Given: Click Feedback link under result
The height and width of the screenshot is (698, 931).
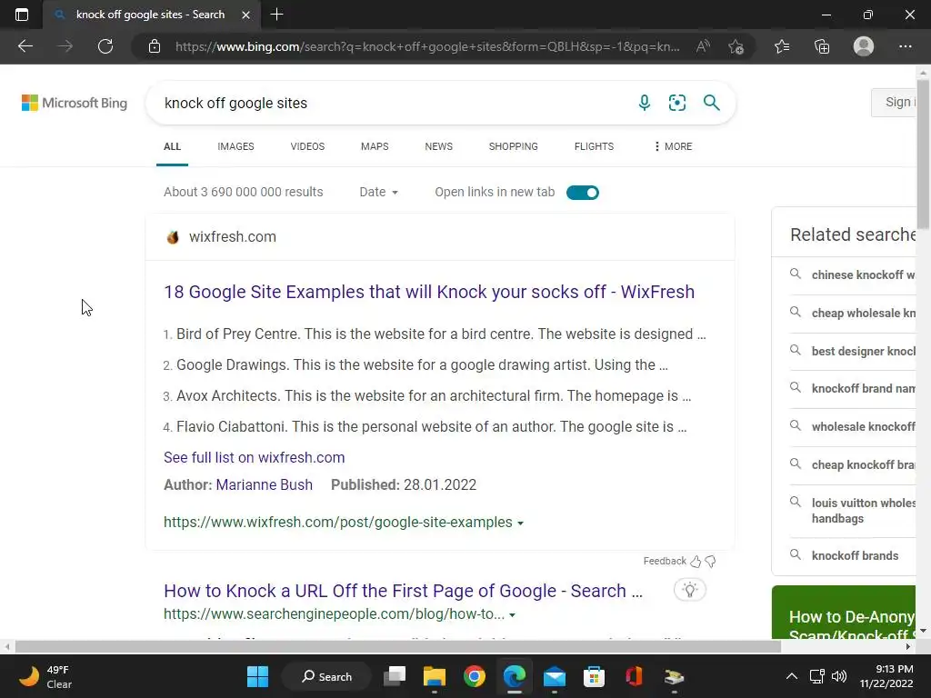Looking at the screenshot, I should coord(665,561).
